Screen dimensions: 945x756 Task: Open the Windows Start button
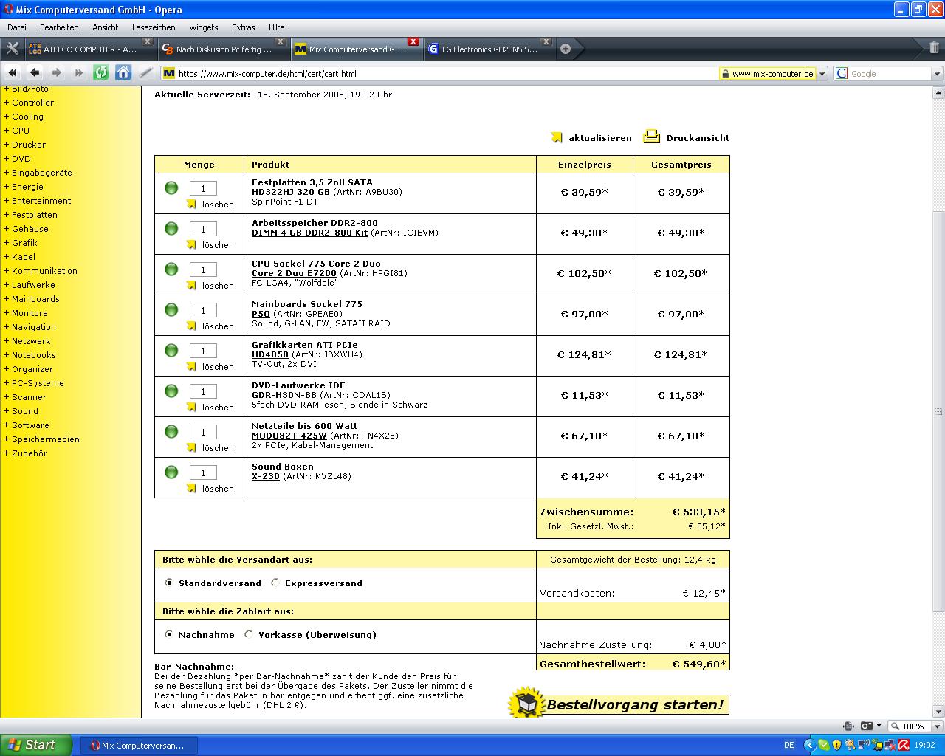[x=36, y=745]
